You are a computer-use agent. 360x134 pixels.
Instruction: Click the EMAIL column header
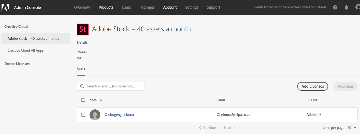click(221, 100)
